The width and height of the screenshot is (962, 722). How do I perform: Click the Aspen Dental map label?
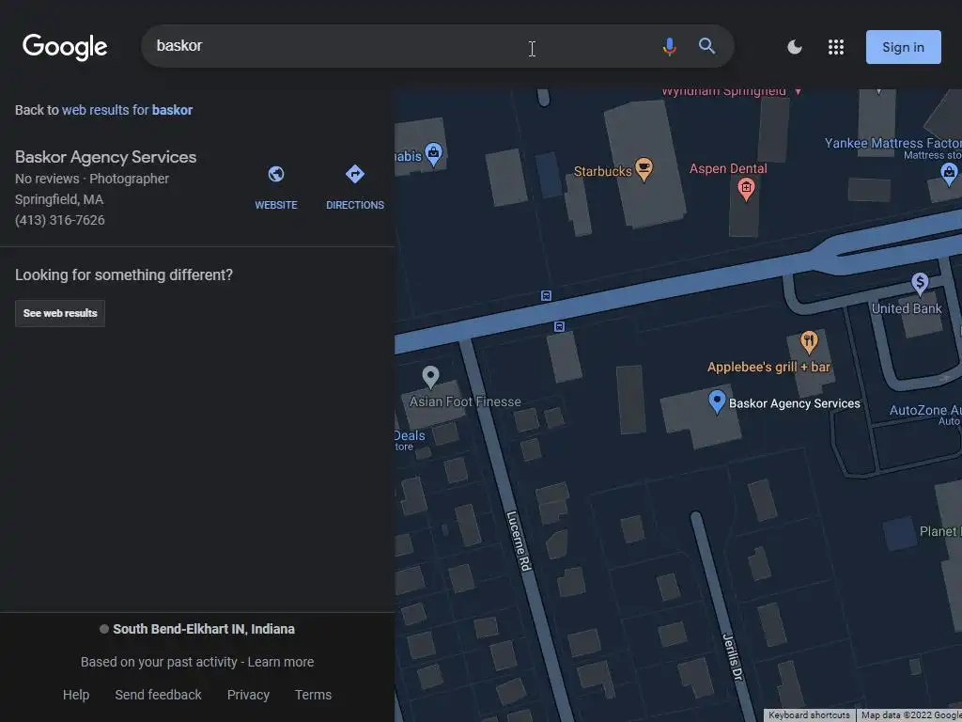coord(728,168)
